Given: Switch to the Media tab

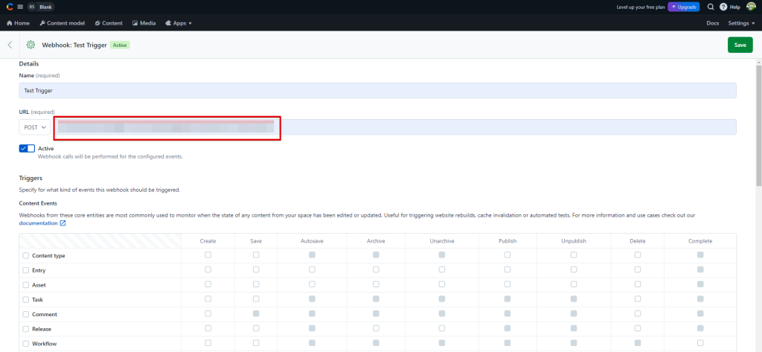Looking at the screenshot, I should coord(144,23).
